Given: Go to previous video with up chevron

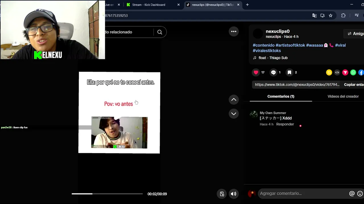Looking at the screenshot, I should (x=234, y=99).
